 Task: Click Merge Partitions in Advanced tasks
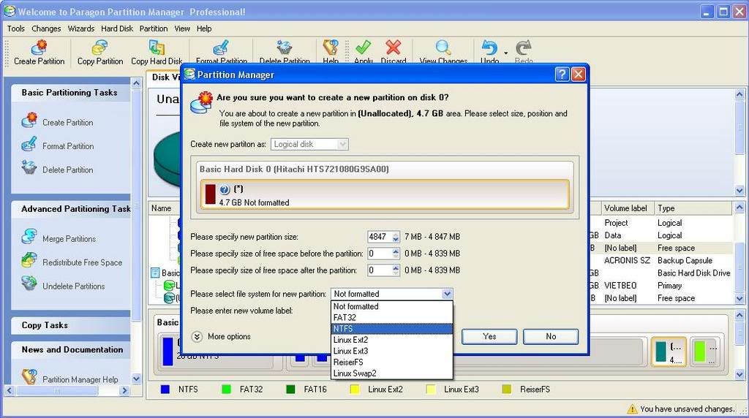click(69, 239)
